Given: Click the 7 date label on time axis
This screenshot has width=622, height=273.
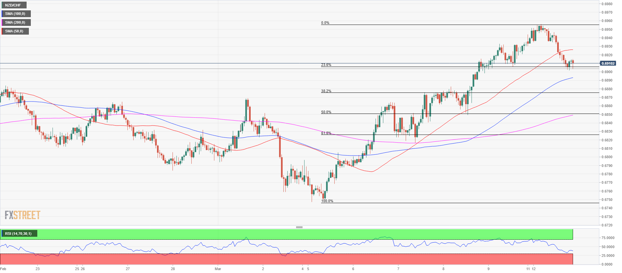Looking at the screenshot, I should coord(398,269).
